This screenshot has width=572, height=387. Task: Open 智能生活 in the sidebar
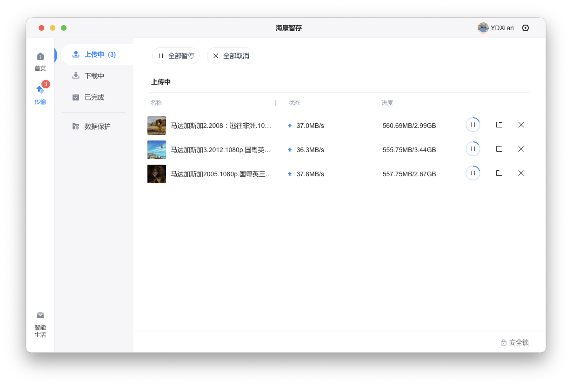click(x=40, y=325)
